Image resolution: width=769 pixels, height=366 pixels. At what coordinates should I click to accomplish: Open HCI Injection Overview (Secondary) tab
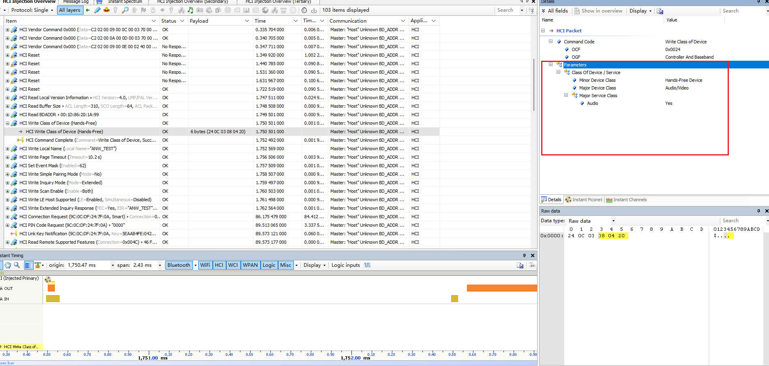[x=192, y=2]
